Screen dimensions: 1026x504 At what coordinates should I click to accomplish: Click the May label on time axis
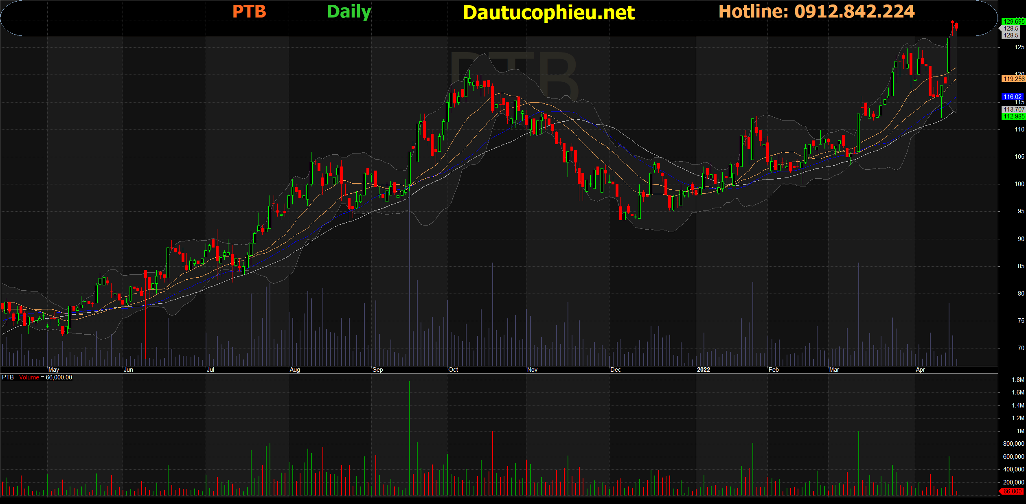tap(53, 370)
